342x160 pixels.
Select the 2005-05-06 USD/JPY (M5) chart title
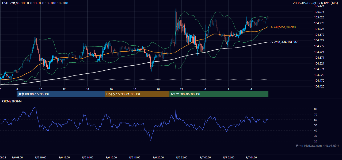point(316,3)
